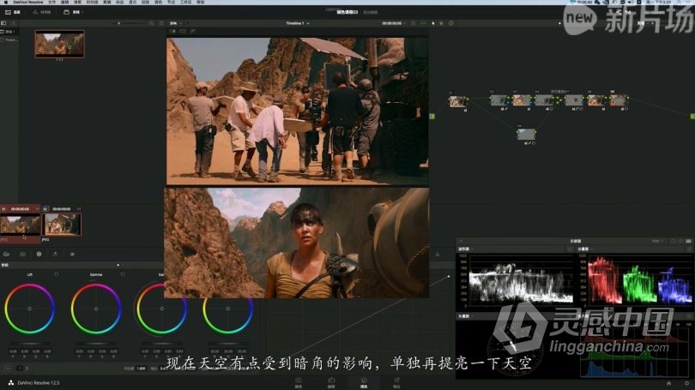
Task: Select node 01 in node editor
Action: [x=458, y=102]
